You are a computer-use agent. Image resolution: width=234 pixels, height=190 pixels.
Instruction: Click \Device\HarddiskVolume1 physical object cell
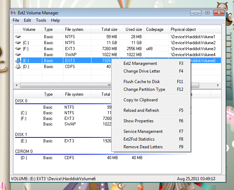click(x=193, y=37)
